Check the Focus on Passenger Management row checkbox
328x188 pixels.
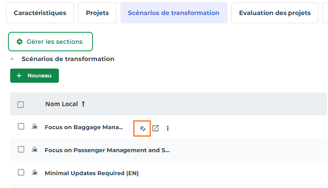pyautogui.click(x=21, y=150)
